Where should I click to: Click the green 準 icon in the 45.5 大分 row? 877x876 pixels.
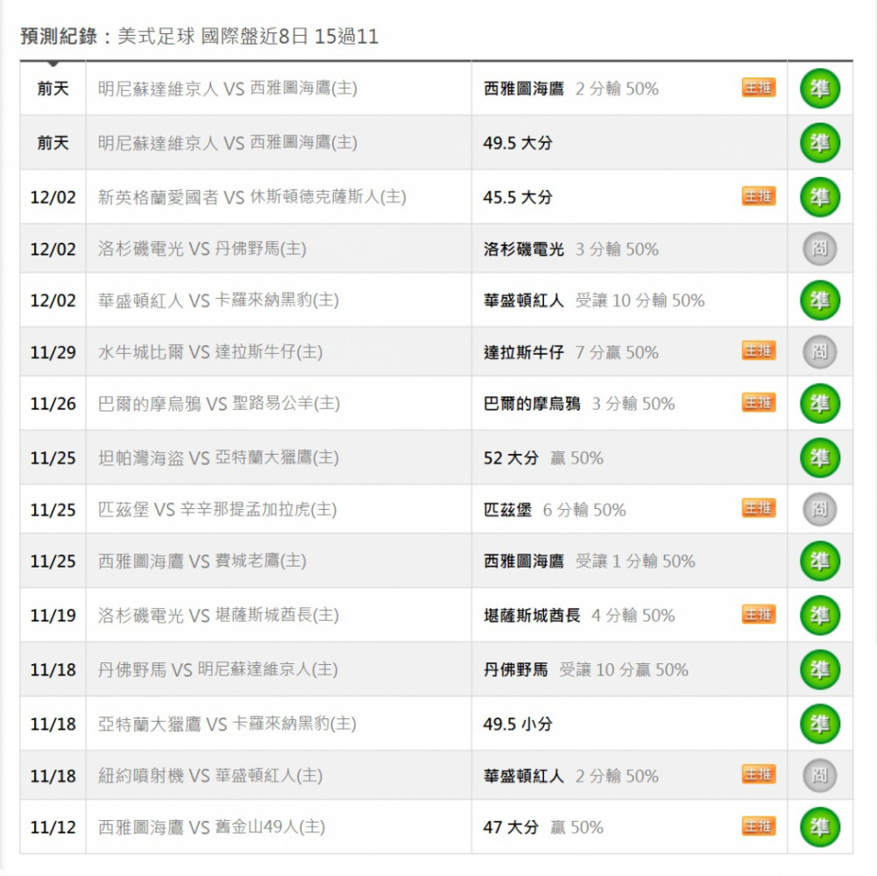[819, 197]
